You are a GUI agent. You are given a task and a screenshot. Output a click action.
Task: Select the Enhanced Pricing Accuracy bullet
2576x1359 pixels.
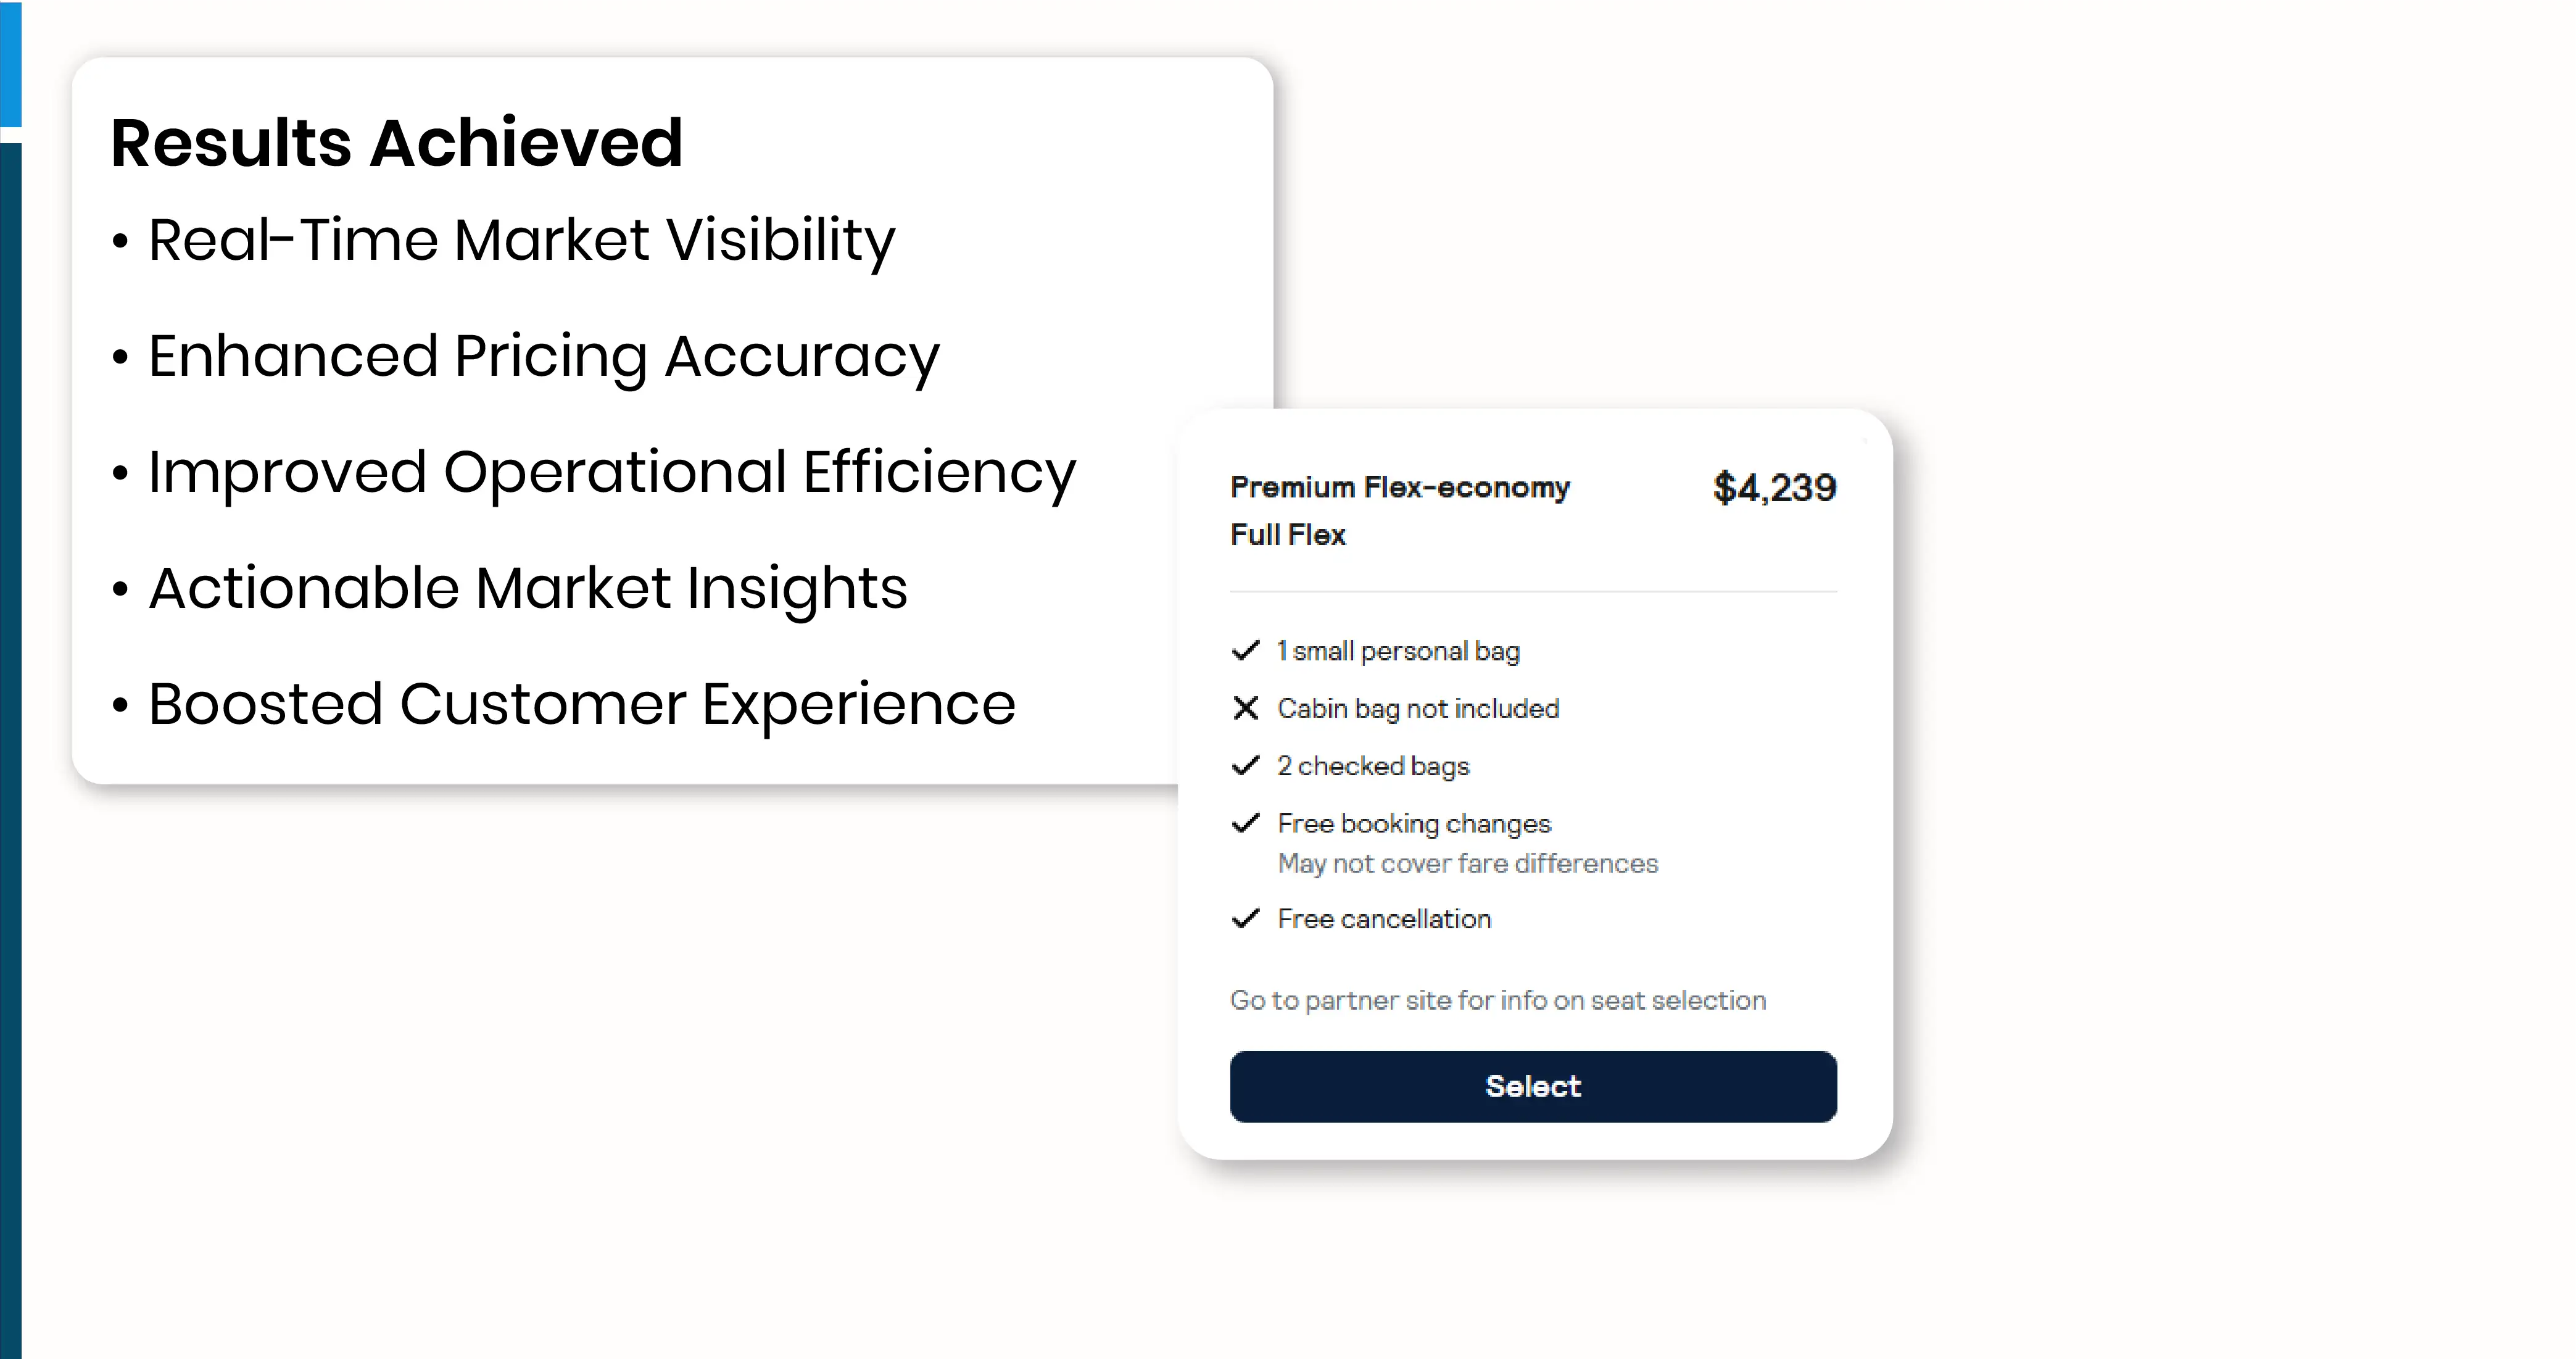pyautogui.click(x=543, y=356)
